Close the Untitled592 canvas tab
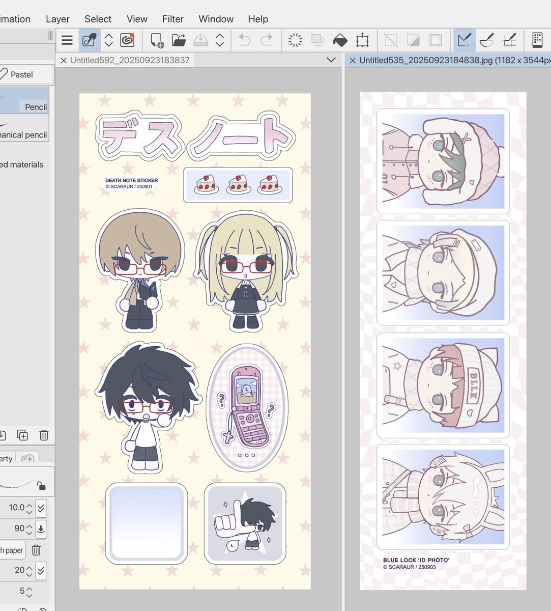Screen dimensions: 551x611 64,60
